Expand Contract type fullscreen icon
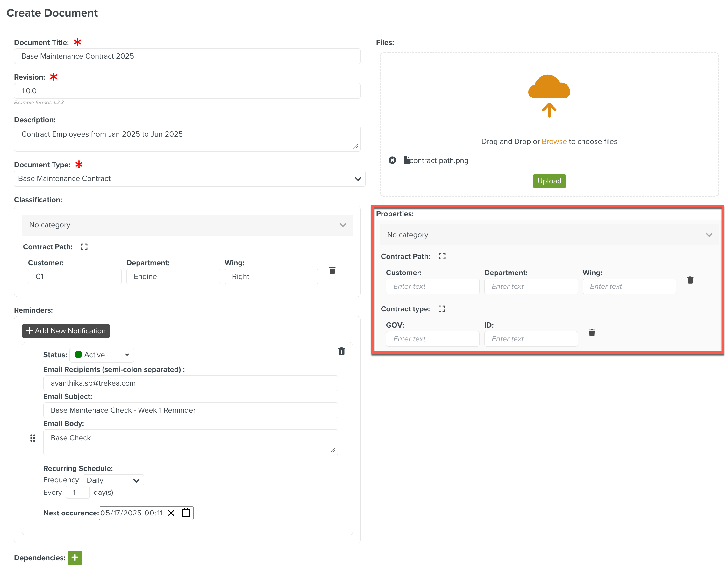Image resolution: width=728 pixels, height=567 pixels. [441, 308]
